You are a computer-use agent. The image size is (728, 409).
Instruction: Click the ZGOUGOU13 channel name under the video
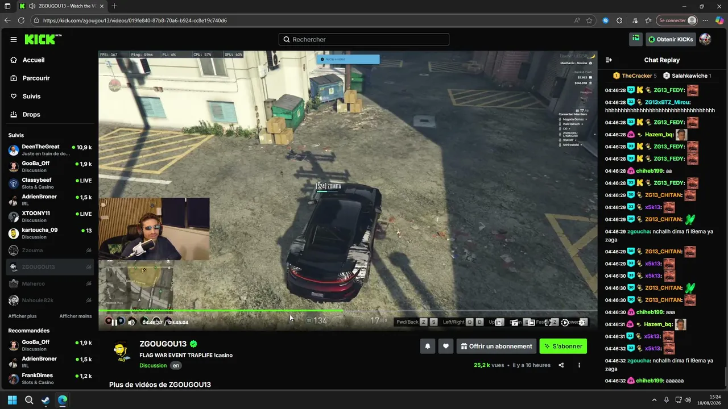click(x=163, y=344)
